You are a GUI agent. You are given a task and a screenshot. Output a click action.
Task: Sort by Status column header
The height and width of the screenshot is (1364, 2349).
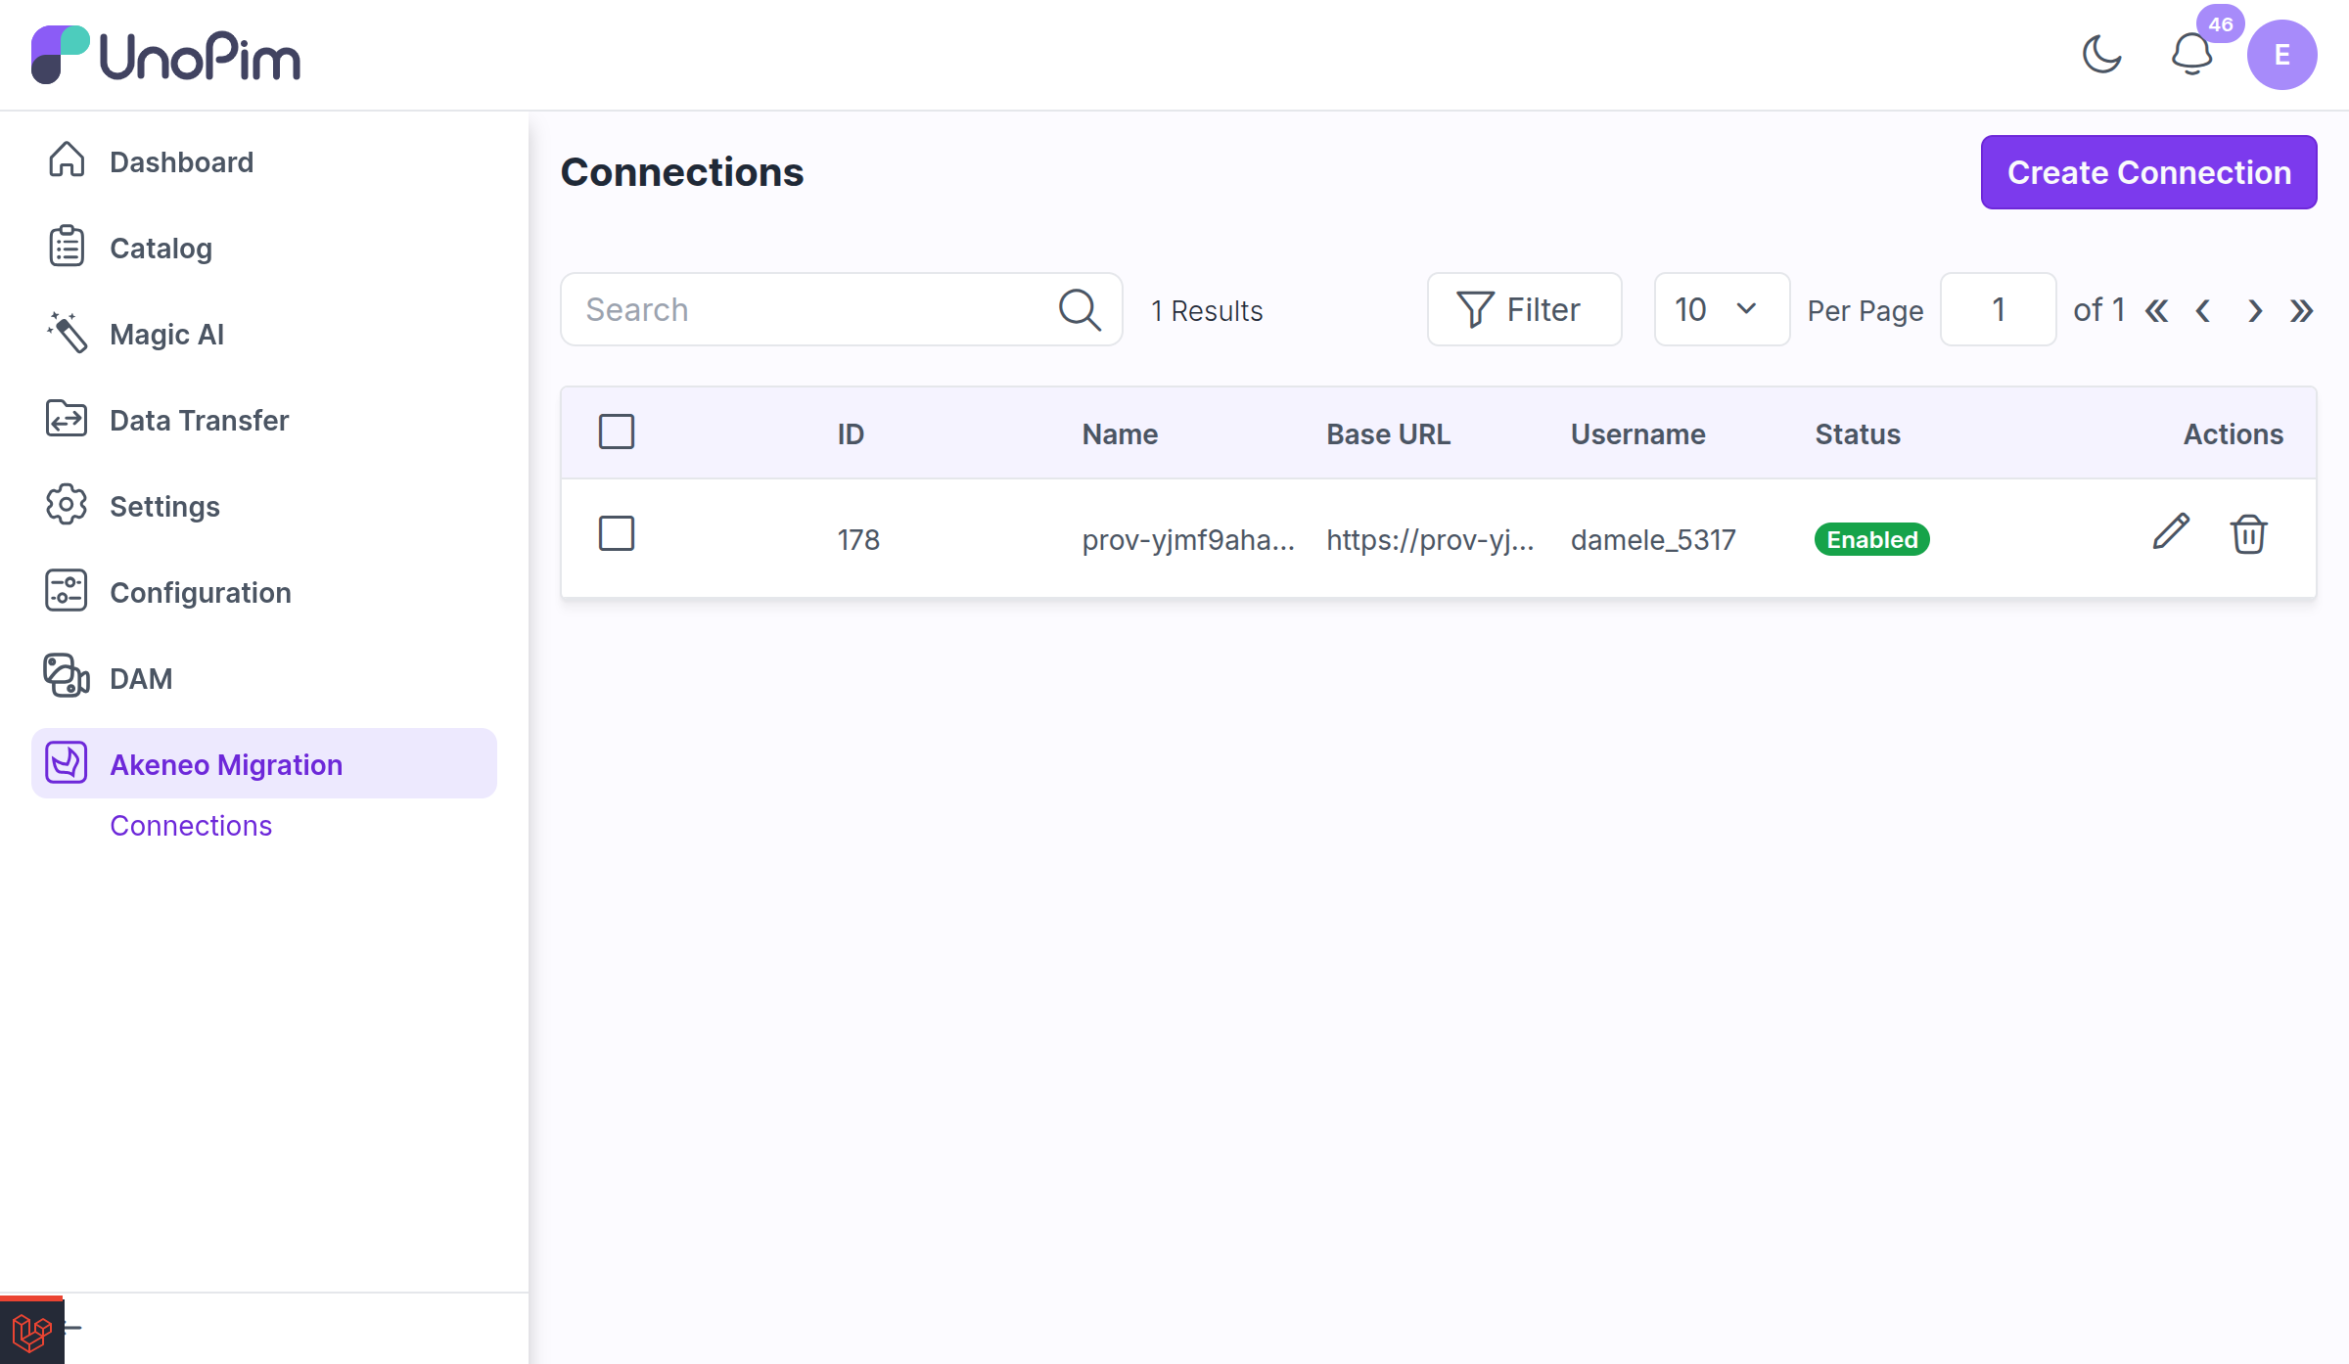tap(1858, 433)
